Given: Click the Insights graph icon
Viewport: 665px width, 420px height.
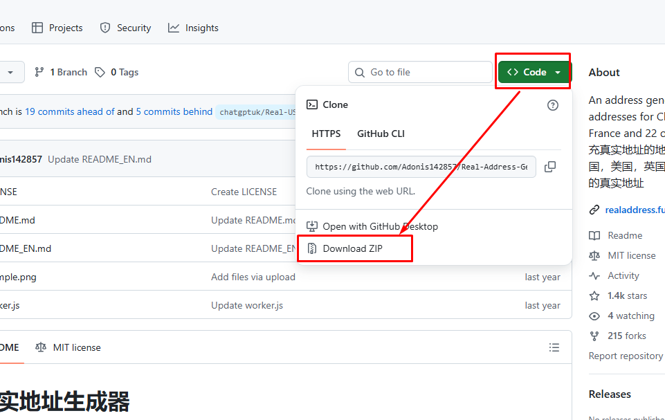Looking at the screenshot, I should click(174, 28).
